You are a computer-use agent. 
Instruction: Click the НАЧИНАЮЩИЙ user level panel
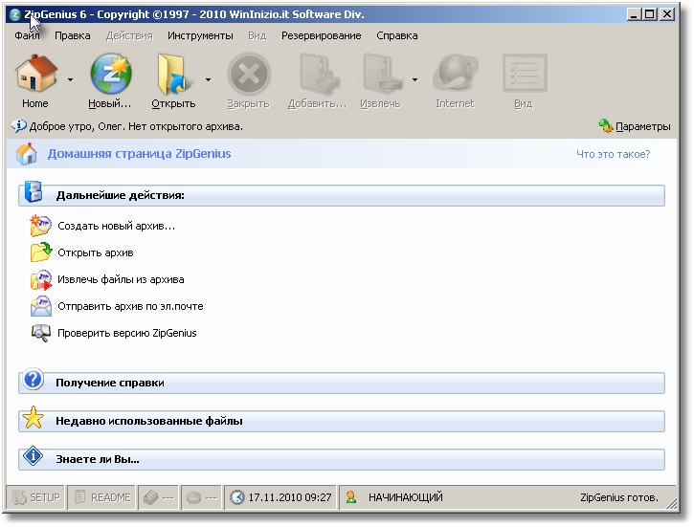[405, 497]
